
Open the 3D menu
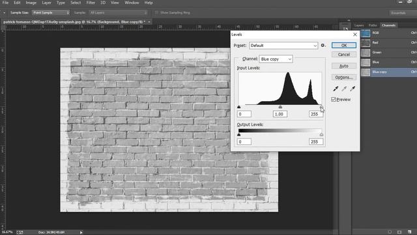pos(103,3)
